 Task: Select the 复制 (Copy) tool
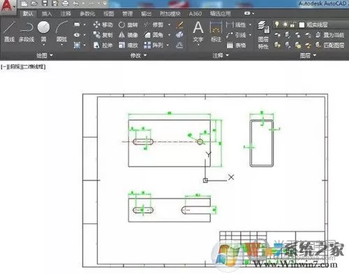(103, 35)
